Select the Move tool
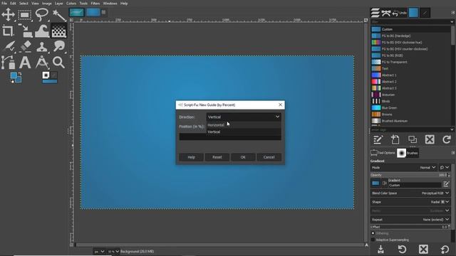This screenshot has width=456, height=256. pos(8,14)
